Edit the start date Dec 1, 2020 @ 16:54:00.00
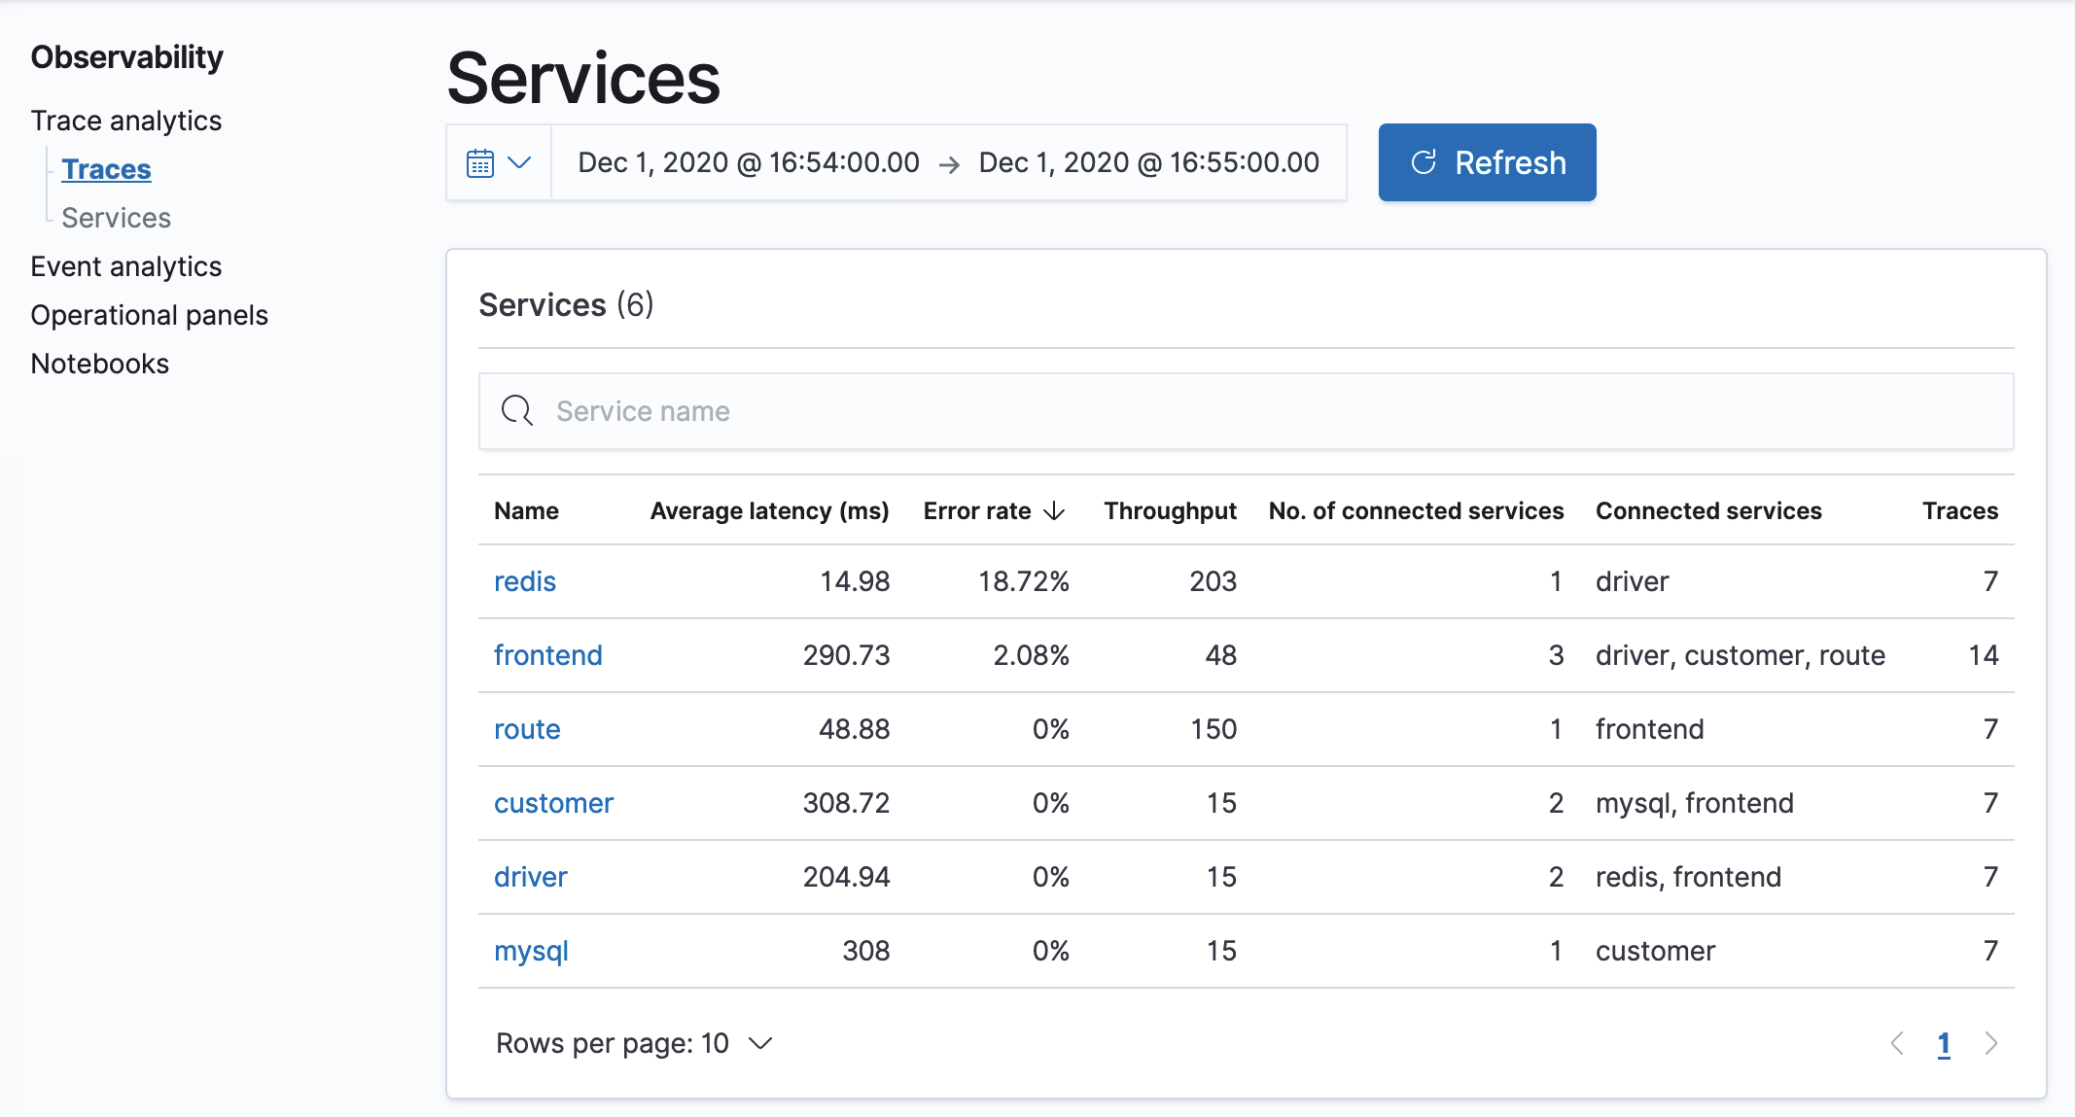Screen dimensions: 2075x1117 point(749,162)
